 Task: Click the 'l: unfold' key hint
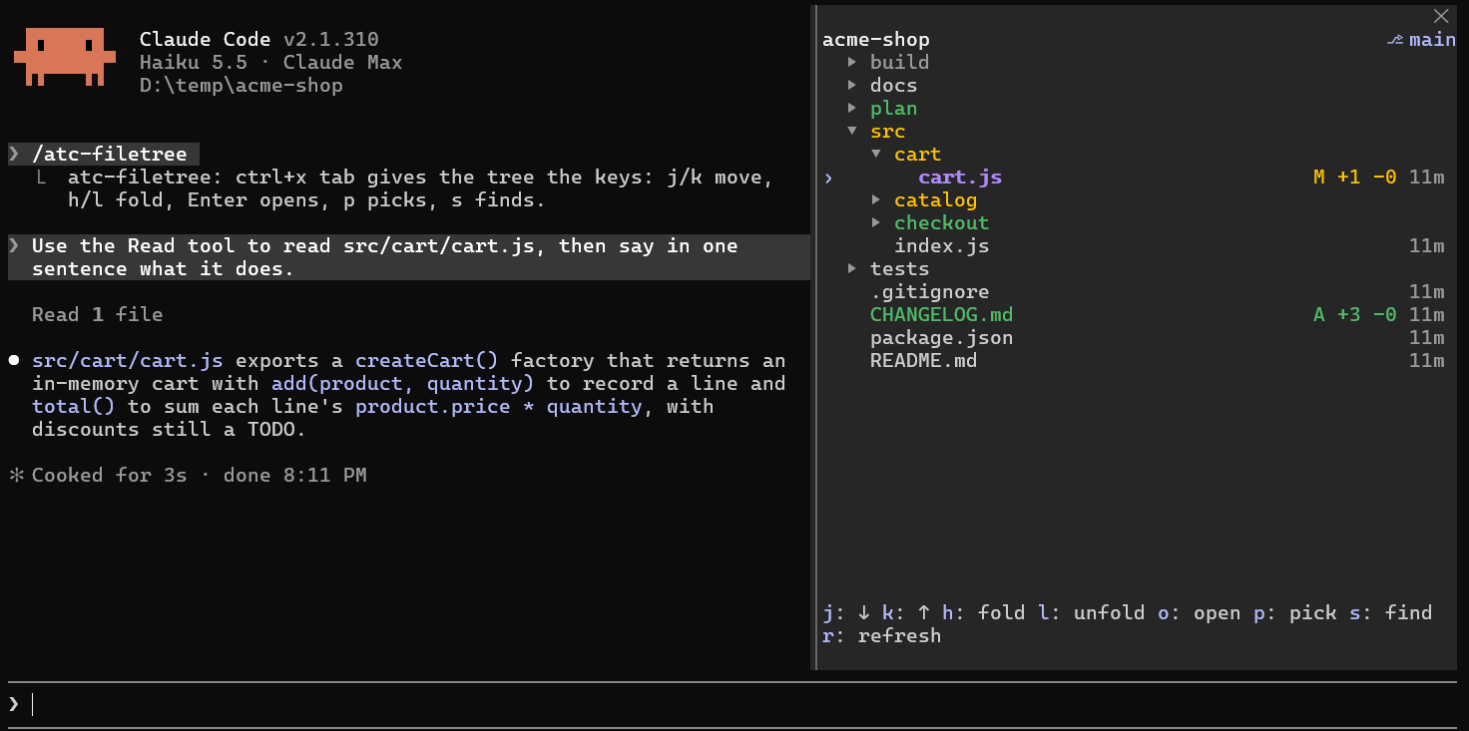tap(1092, 612)
